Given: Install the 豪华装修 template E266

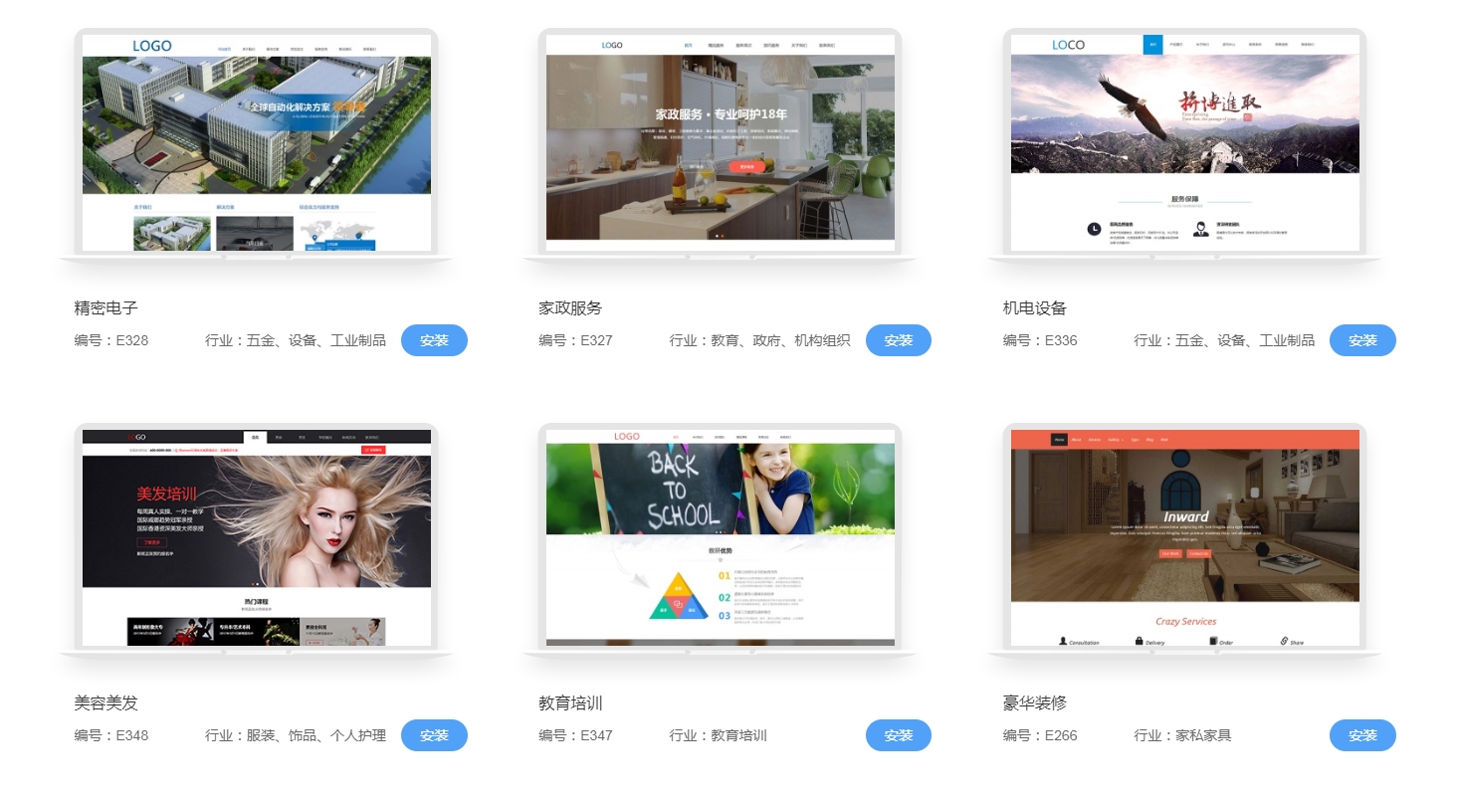Looking at the screenshot, I should point(1362,735).
